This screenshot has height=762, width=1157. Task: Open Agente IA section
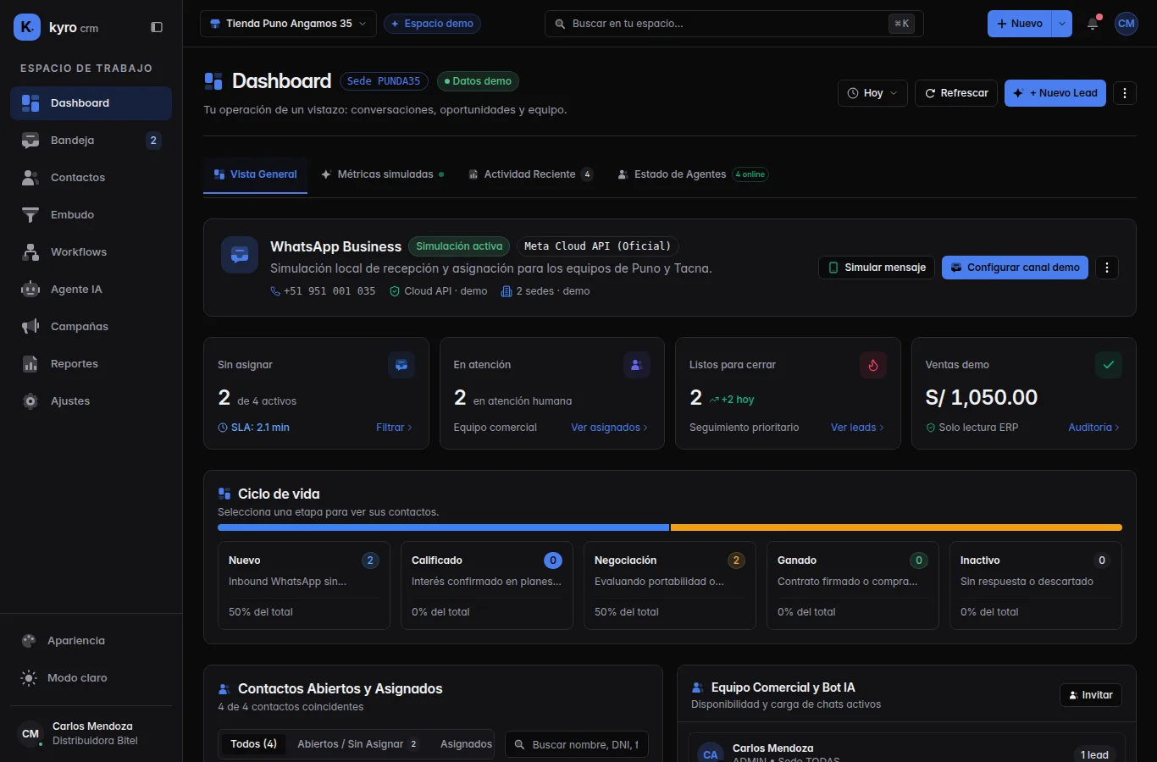(x=91, y=290)
